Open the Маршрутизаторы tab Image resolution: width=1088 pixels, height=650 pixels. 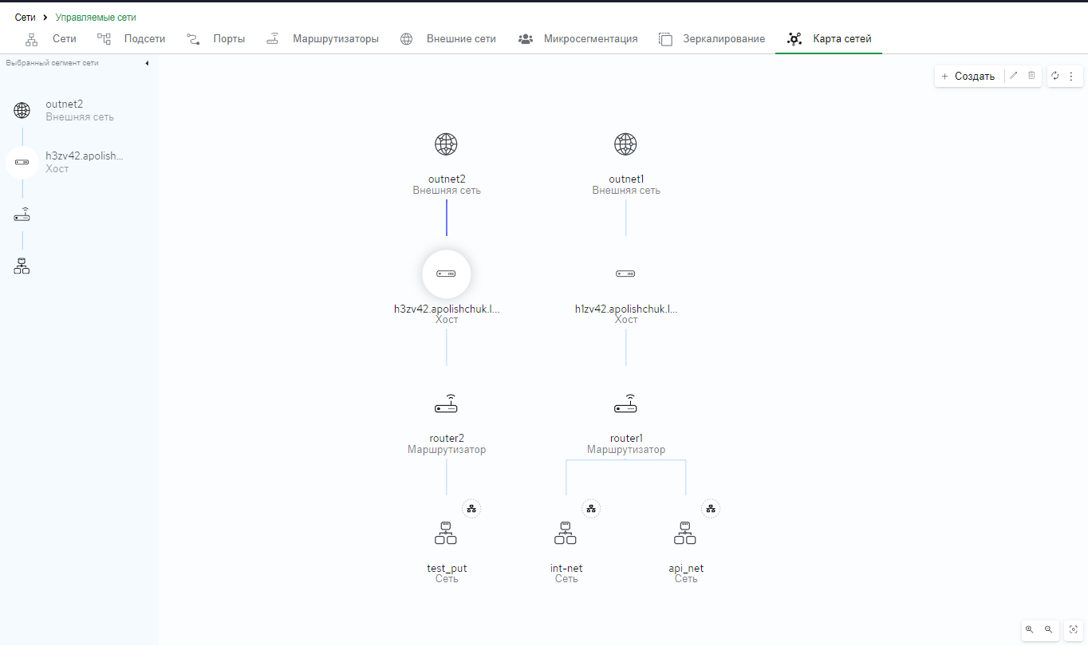[x=322, y=38]
